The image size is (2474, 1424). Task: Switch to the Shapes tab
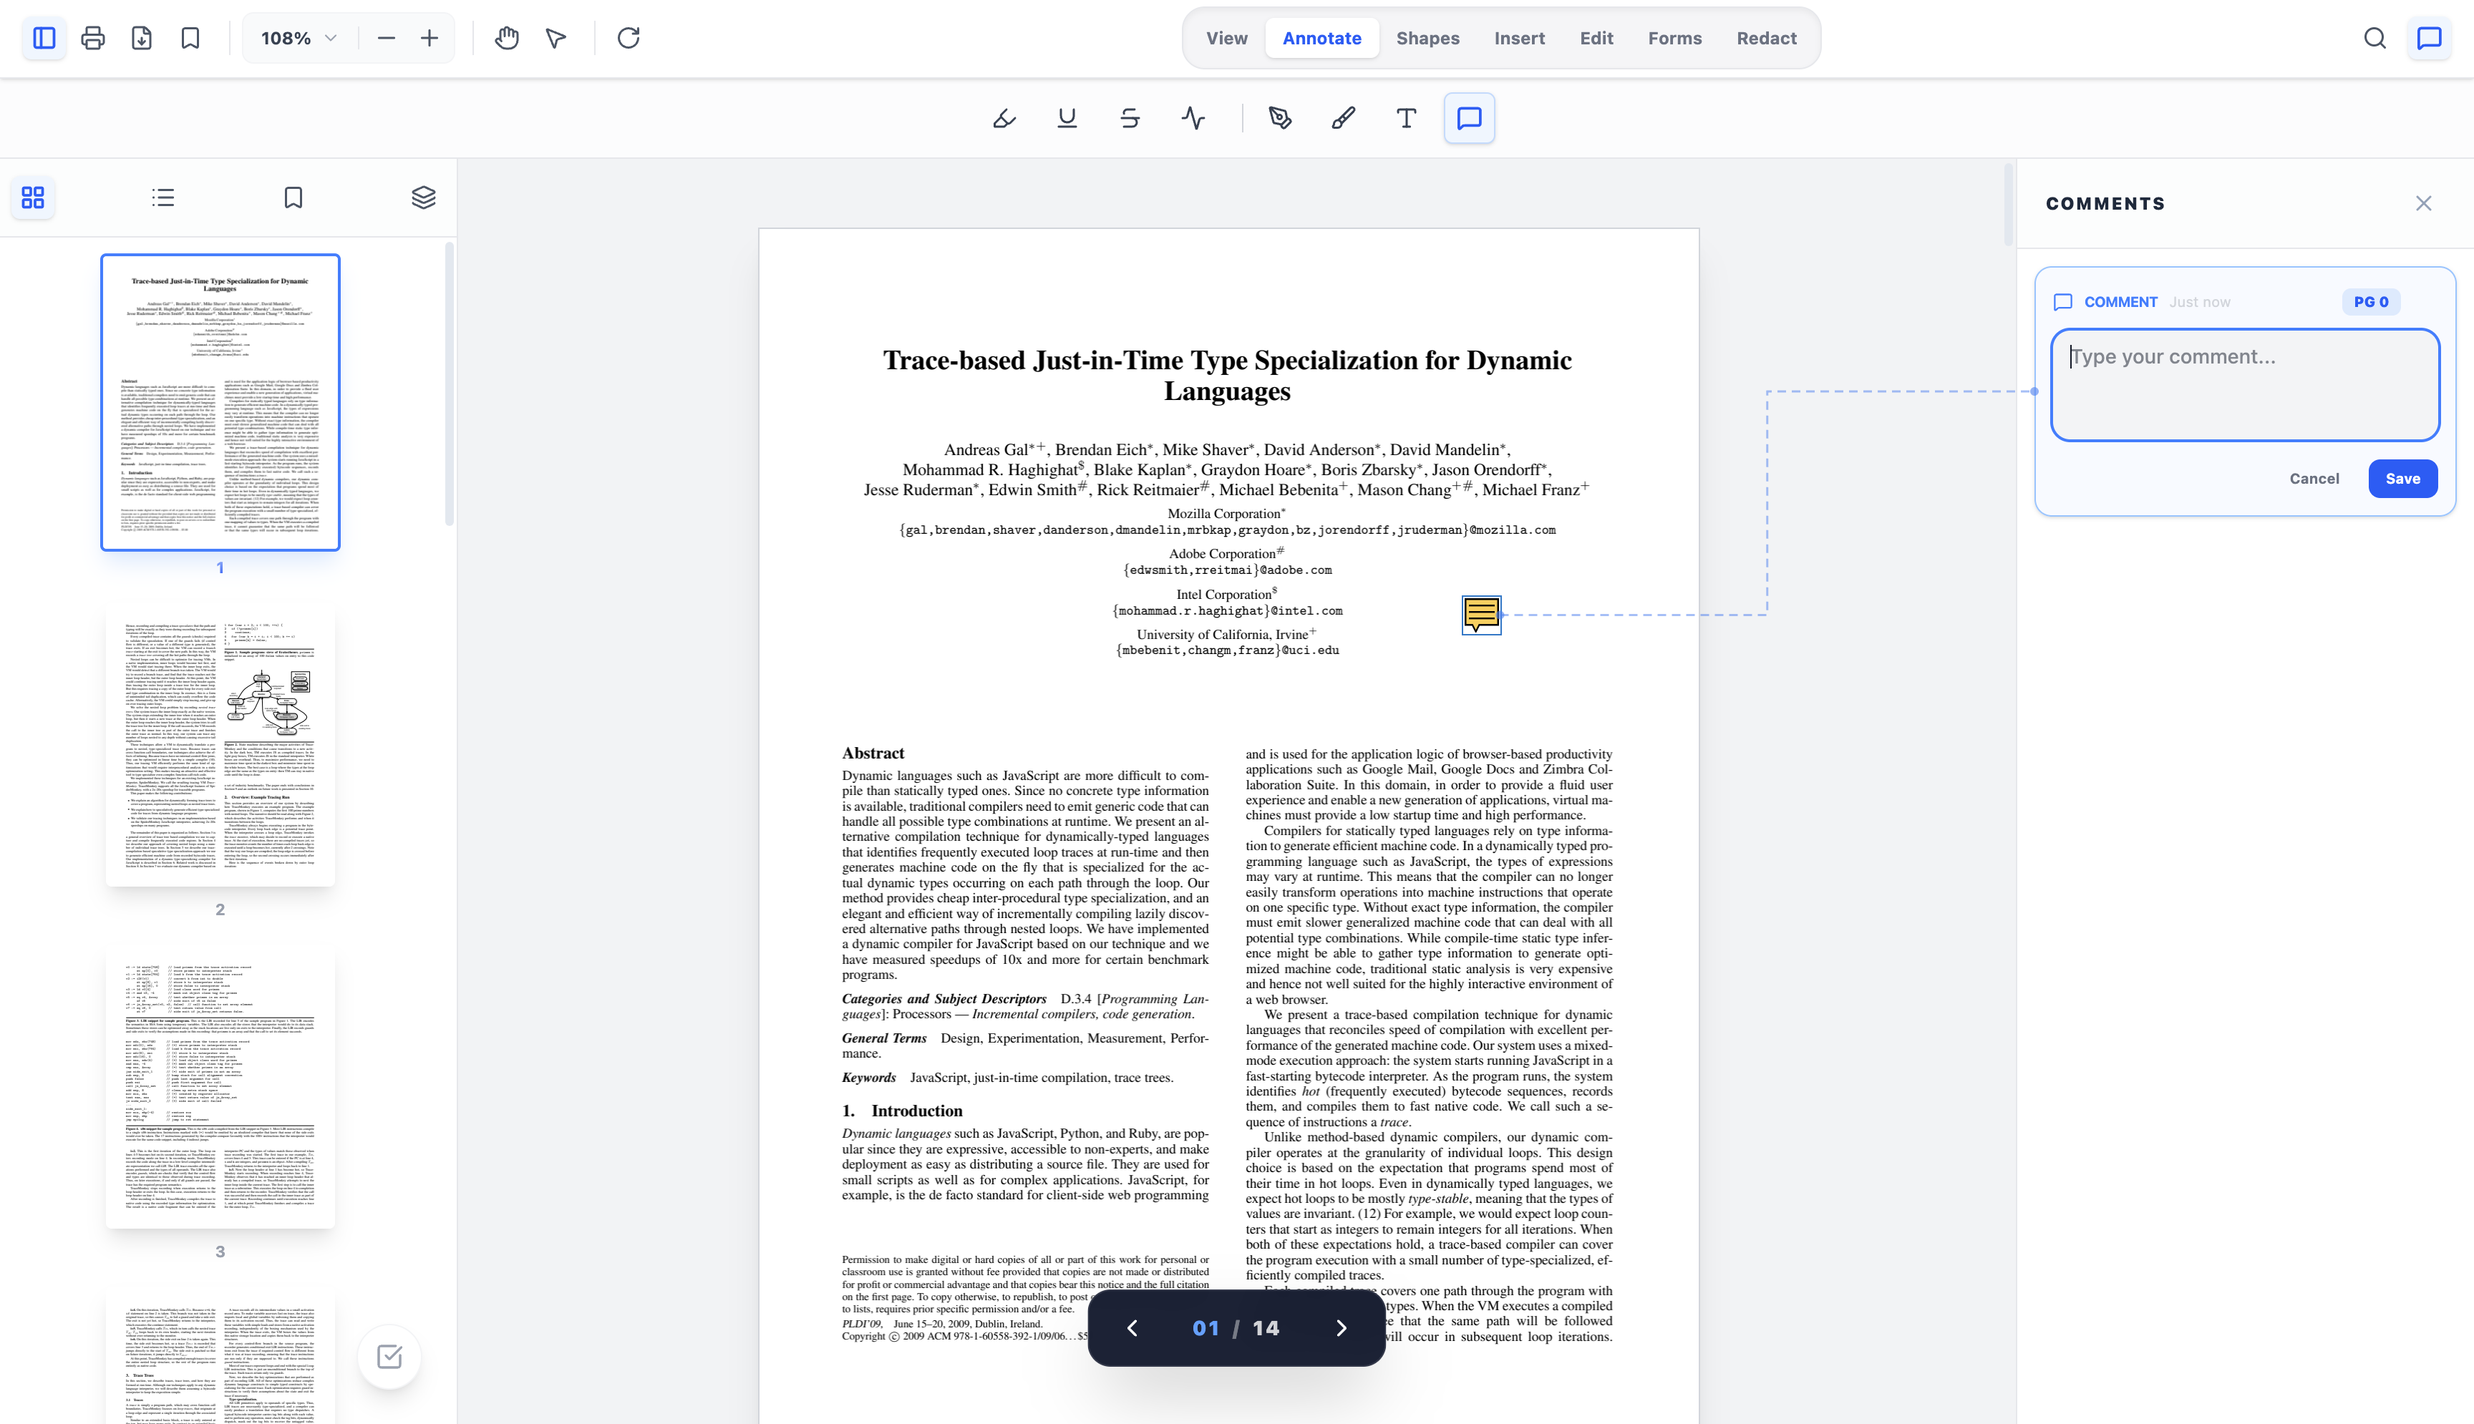point(1427,38)
